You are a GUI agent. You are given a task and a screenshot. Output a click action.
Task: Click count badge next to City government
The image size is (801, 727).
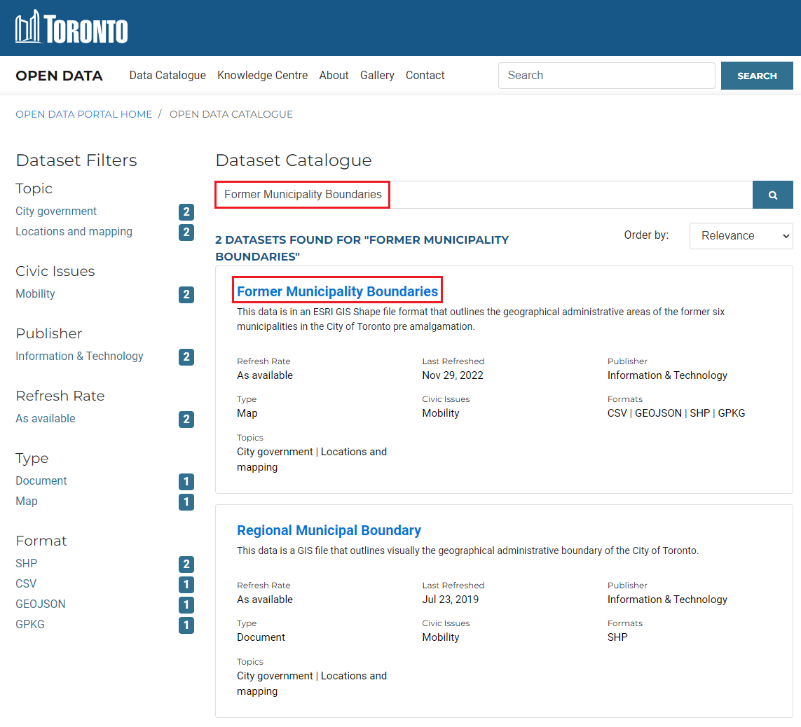(x=186, y=212)
